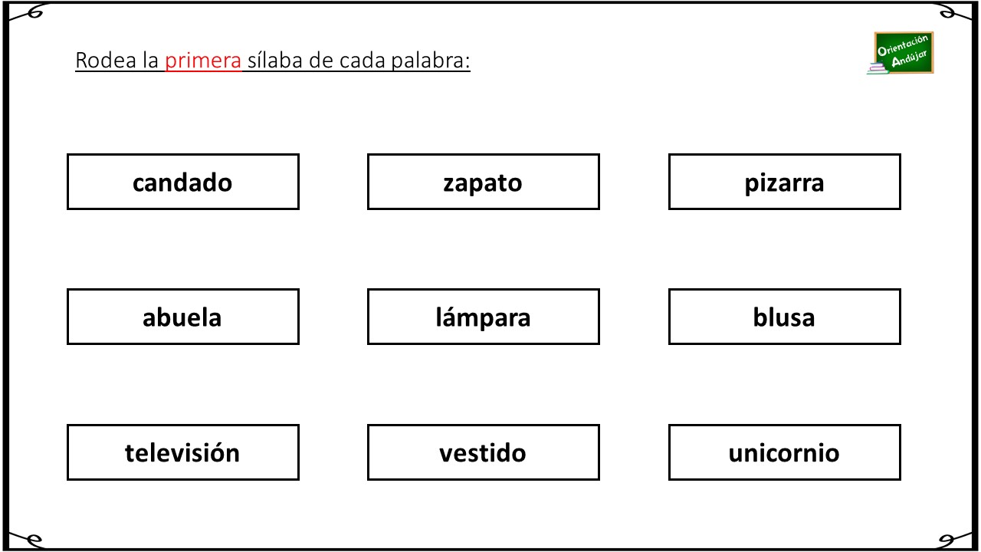
Task: Click the first syllable 'pi' of pizarra
Action: (754, 184)
